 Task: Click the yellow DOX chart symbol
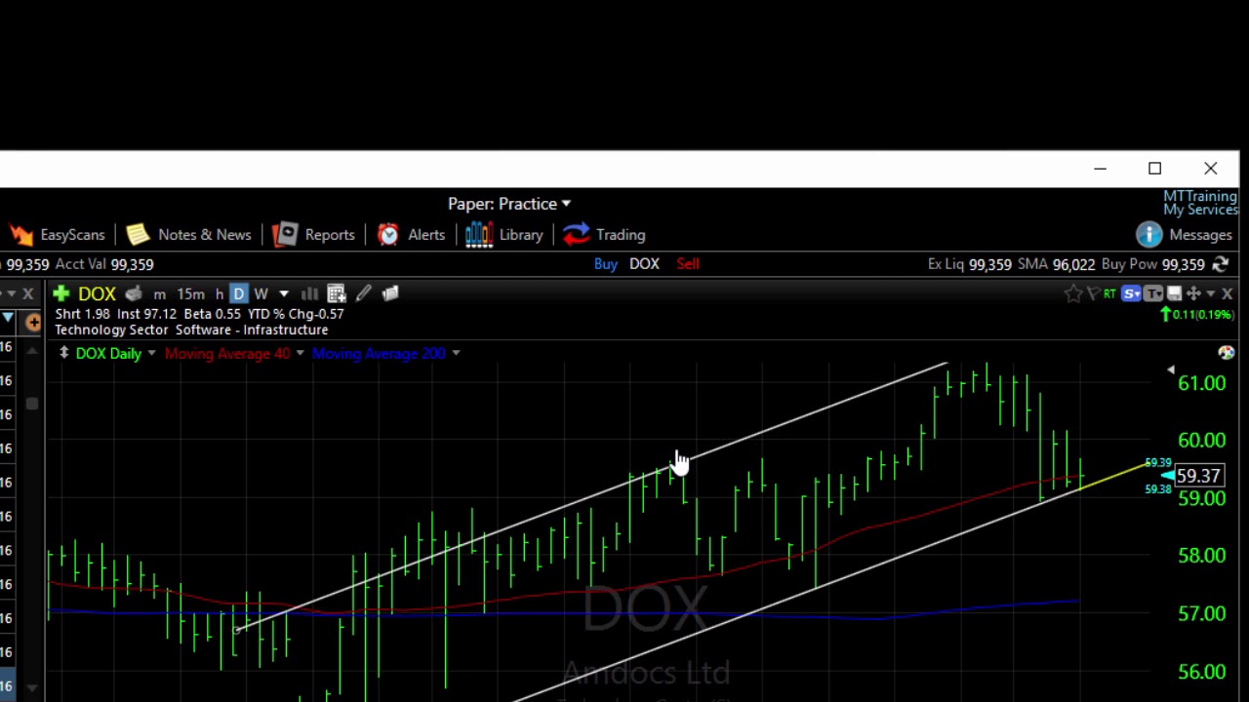coord(97,293)
